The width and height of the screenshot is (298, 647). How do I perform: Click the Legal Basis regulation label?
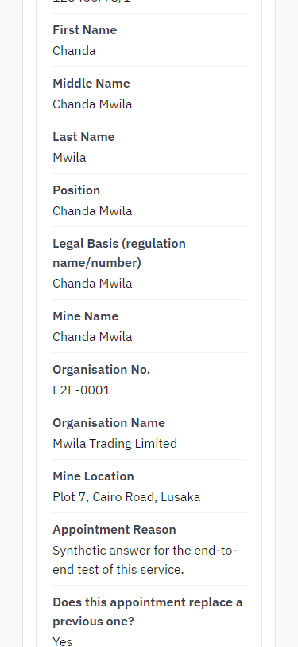(x=119, y=253)
